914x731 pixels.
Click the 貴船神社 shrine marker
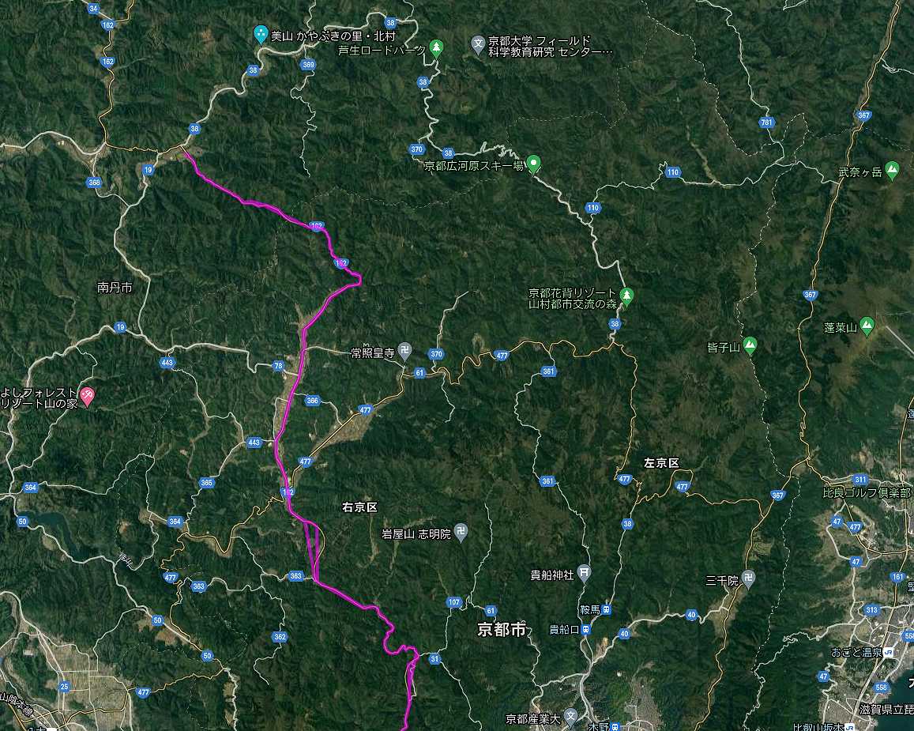pyautogui.click(x=584, y=574)
